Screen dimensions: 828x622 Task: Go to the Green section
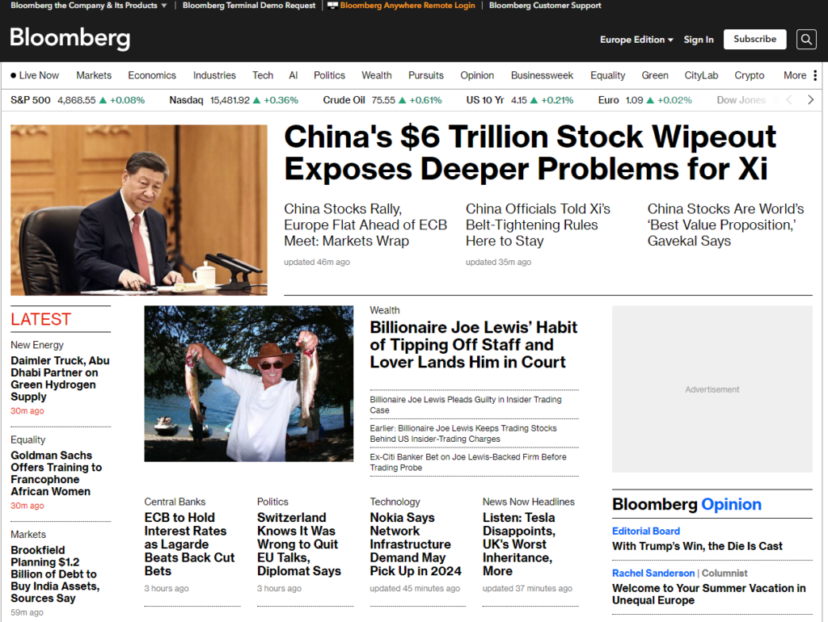(655, 75)
